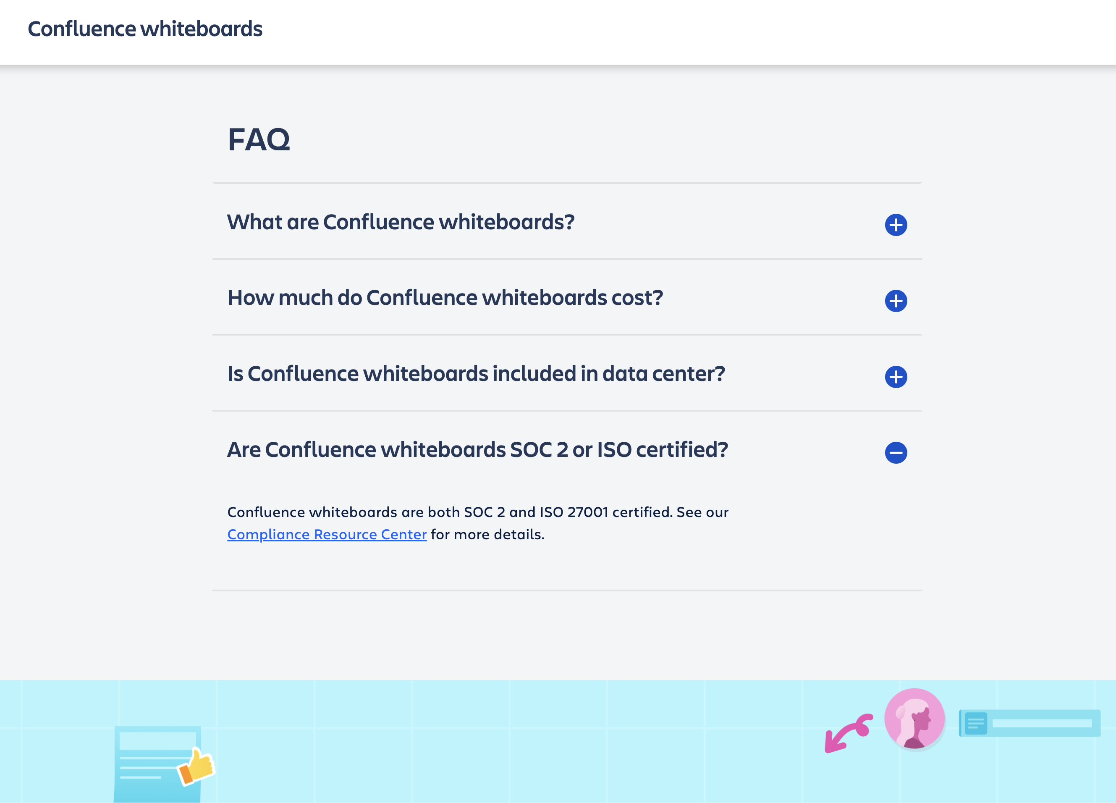Image resolution: width=1116 pixels, height=803 pixels.
Task: Click the white bar in the blue comment card
Action: 1042,723
